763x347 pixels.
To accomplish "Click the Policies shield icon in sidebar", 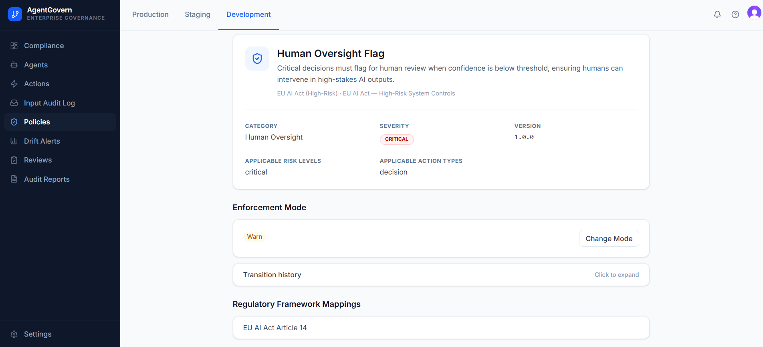I will [14, 122].
